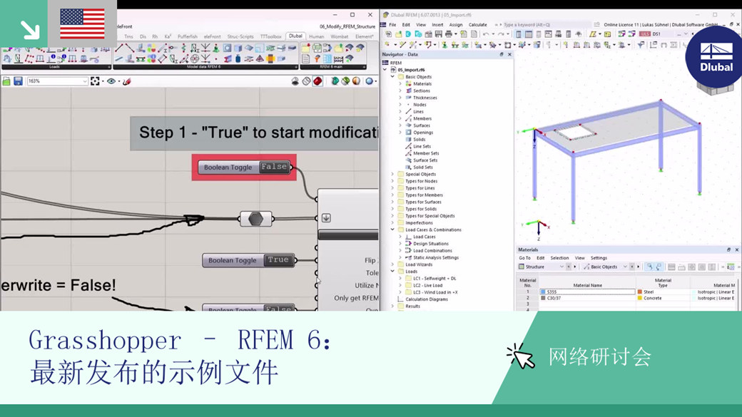The image size is (742, 417).
Task: Close the Navigator - Data panel
Action: pyautogui.click(x=509, y=54)
